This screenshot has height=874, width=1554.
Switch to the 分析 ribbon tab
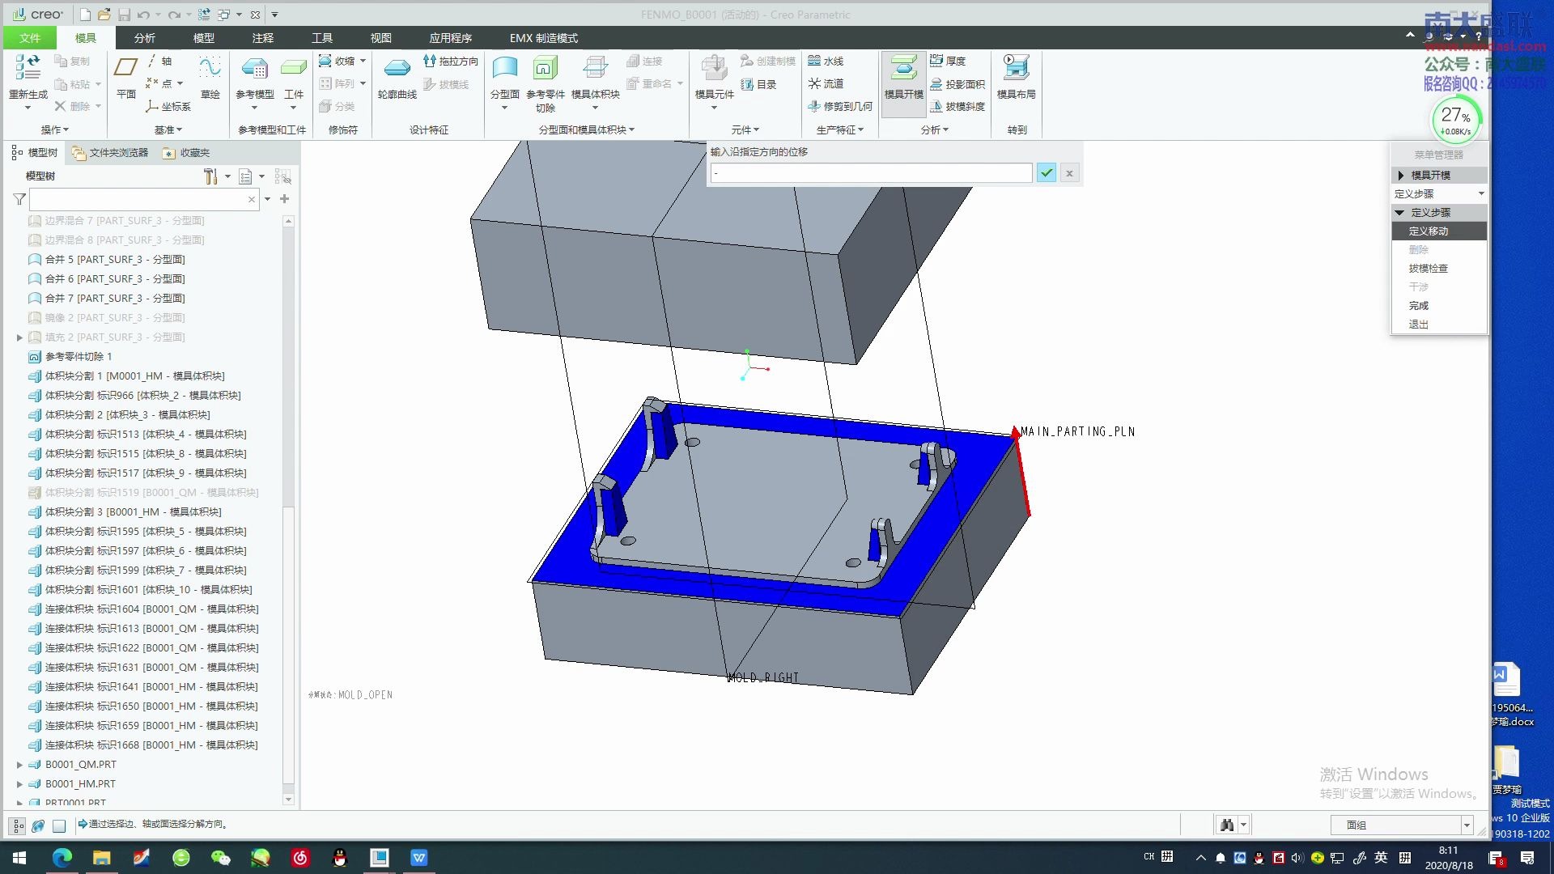click(x=144, y=38)
